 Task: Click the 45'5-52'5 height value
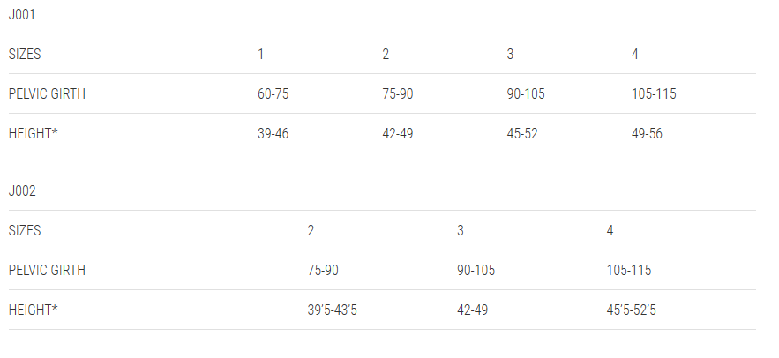(x=631, y=310)
